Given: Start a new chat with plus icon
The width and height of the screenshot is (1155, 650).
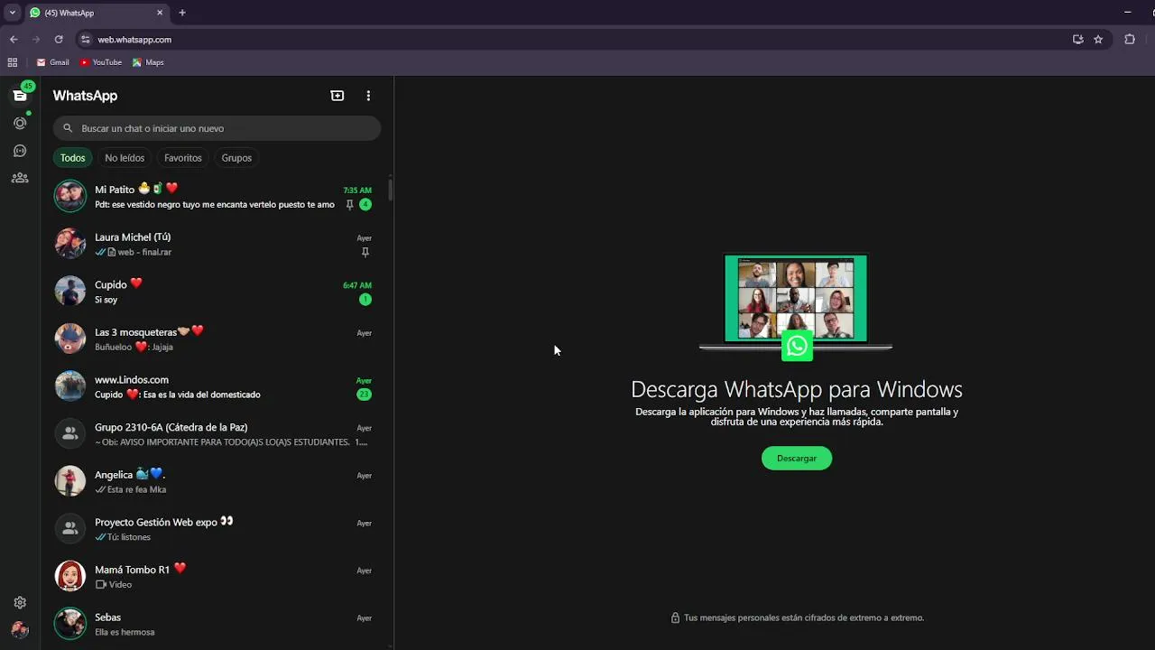Looking at the screenshot, I should [337, 96].
